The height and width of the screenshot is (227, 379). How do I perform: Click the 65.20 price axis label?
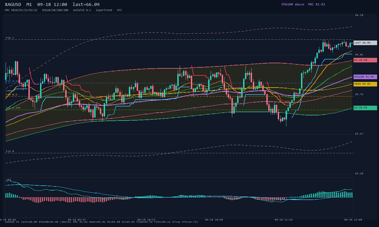[x=359, y=173]
